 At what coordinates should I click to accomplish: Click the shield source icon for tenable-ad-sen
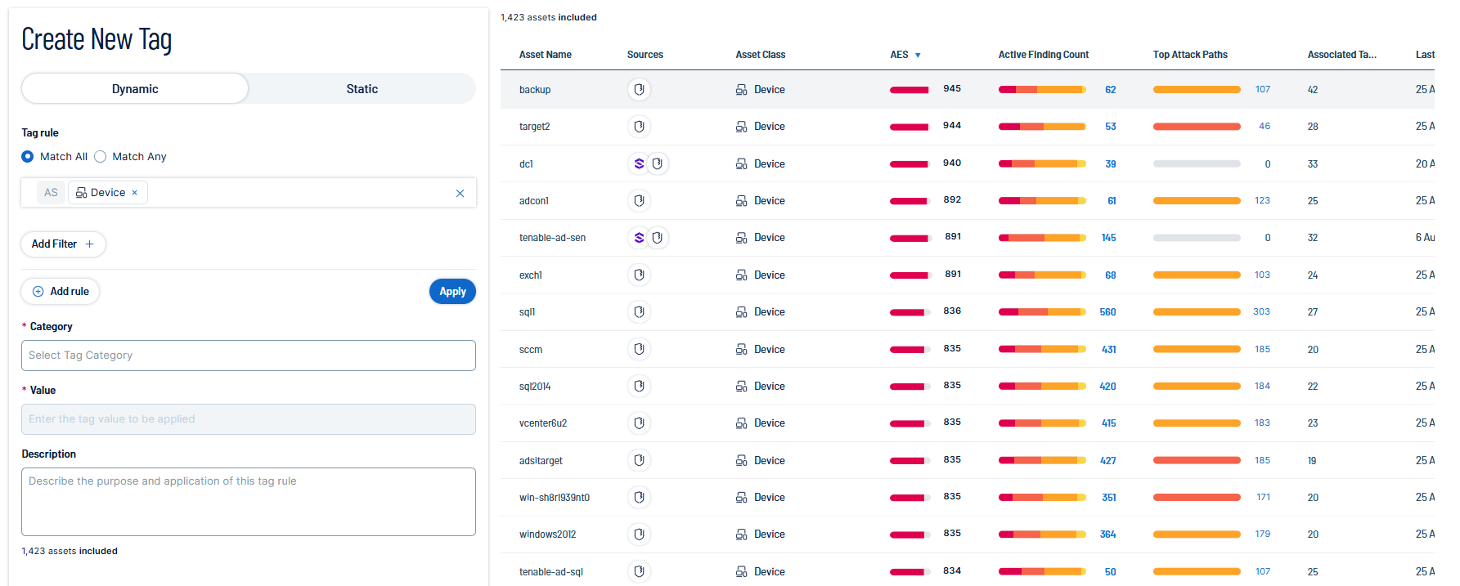pos(658,238)
